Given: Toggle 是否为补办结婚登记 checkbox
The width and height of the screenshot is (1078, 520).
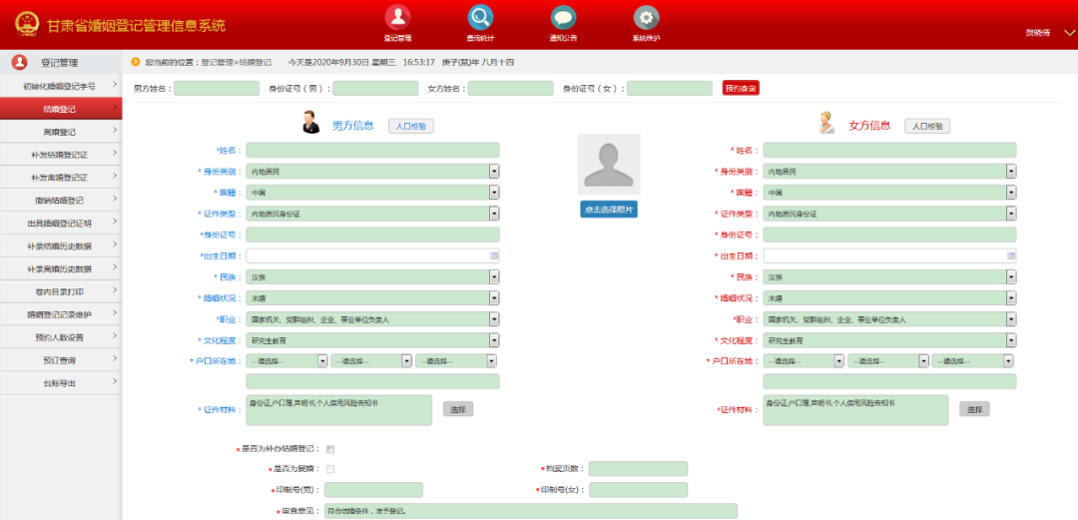Looking at the screenshot, I should coord(330,449).
